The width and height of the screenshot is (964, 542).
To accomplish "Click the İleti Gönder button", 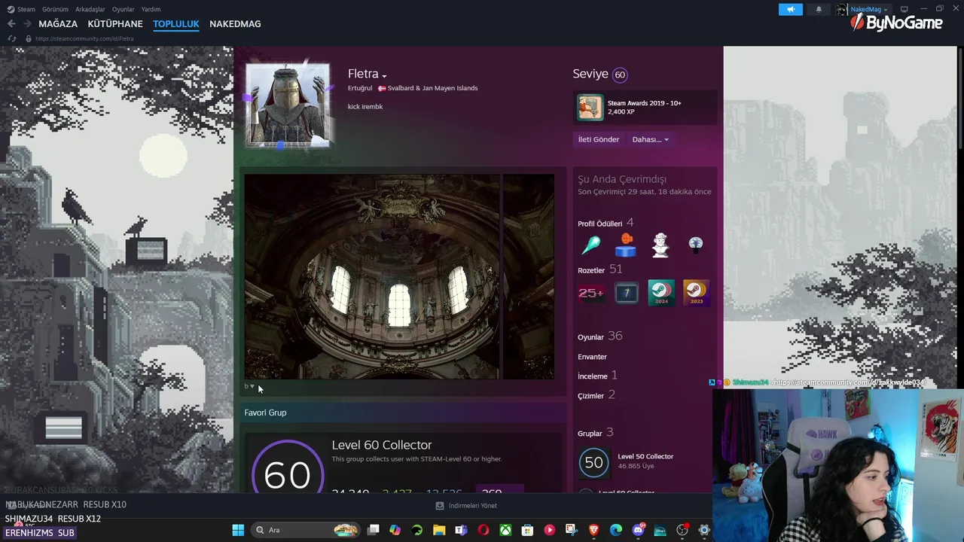I will [x=599, y=139].
